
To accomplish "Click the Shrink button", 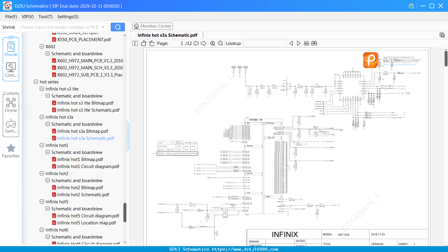I will click(x=9, y=27).
